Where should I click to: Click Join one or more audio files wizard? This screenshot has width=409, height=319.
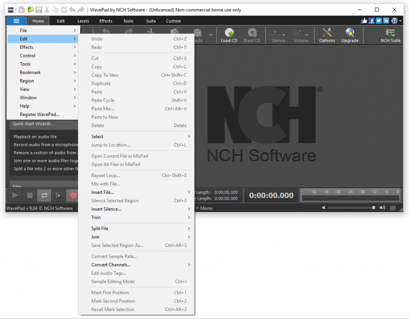[46, 161]
